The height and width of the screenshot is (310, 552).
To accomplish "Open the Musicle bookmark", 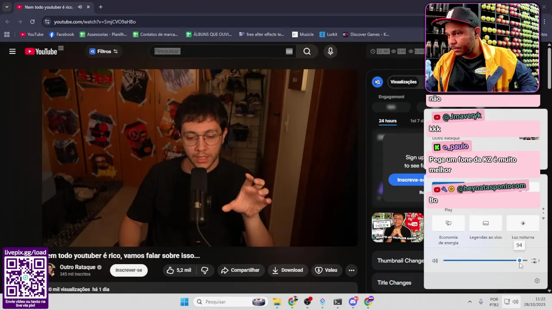I will click(303, 34).
